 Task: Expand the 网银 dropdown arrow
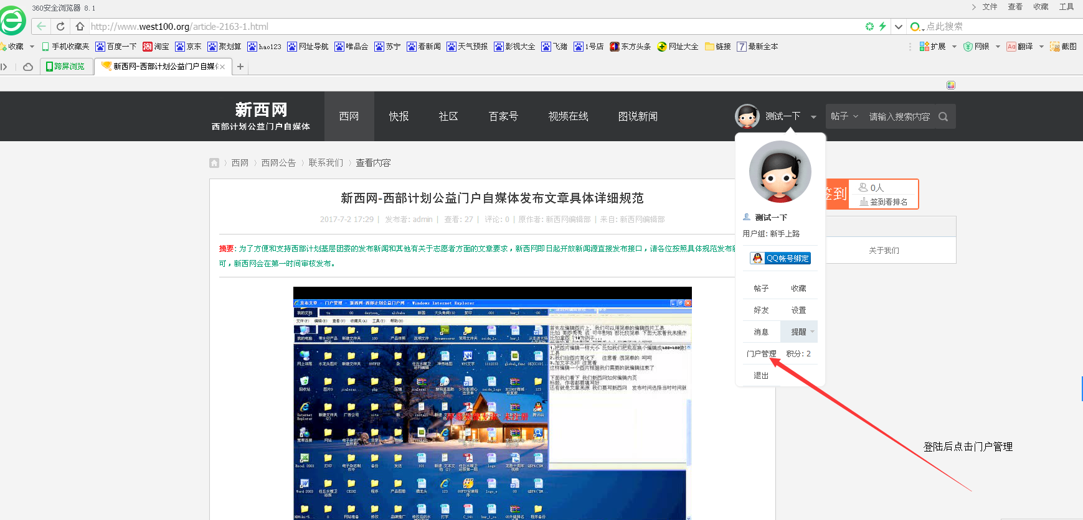click(998, 47)
